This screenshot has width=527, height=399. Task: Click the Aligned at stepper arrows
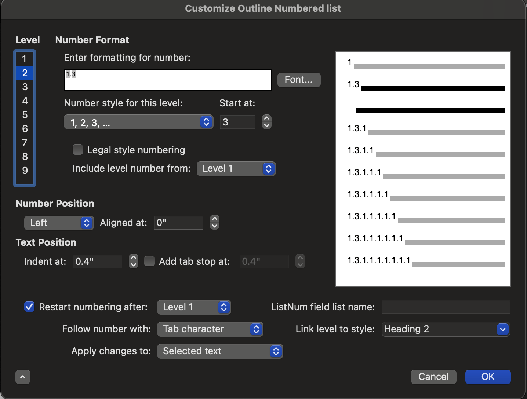pyautogui.click(x=215, y=222)
